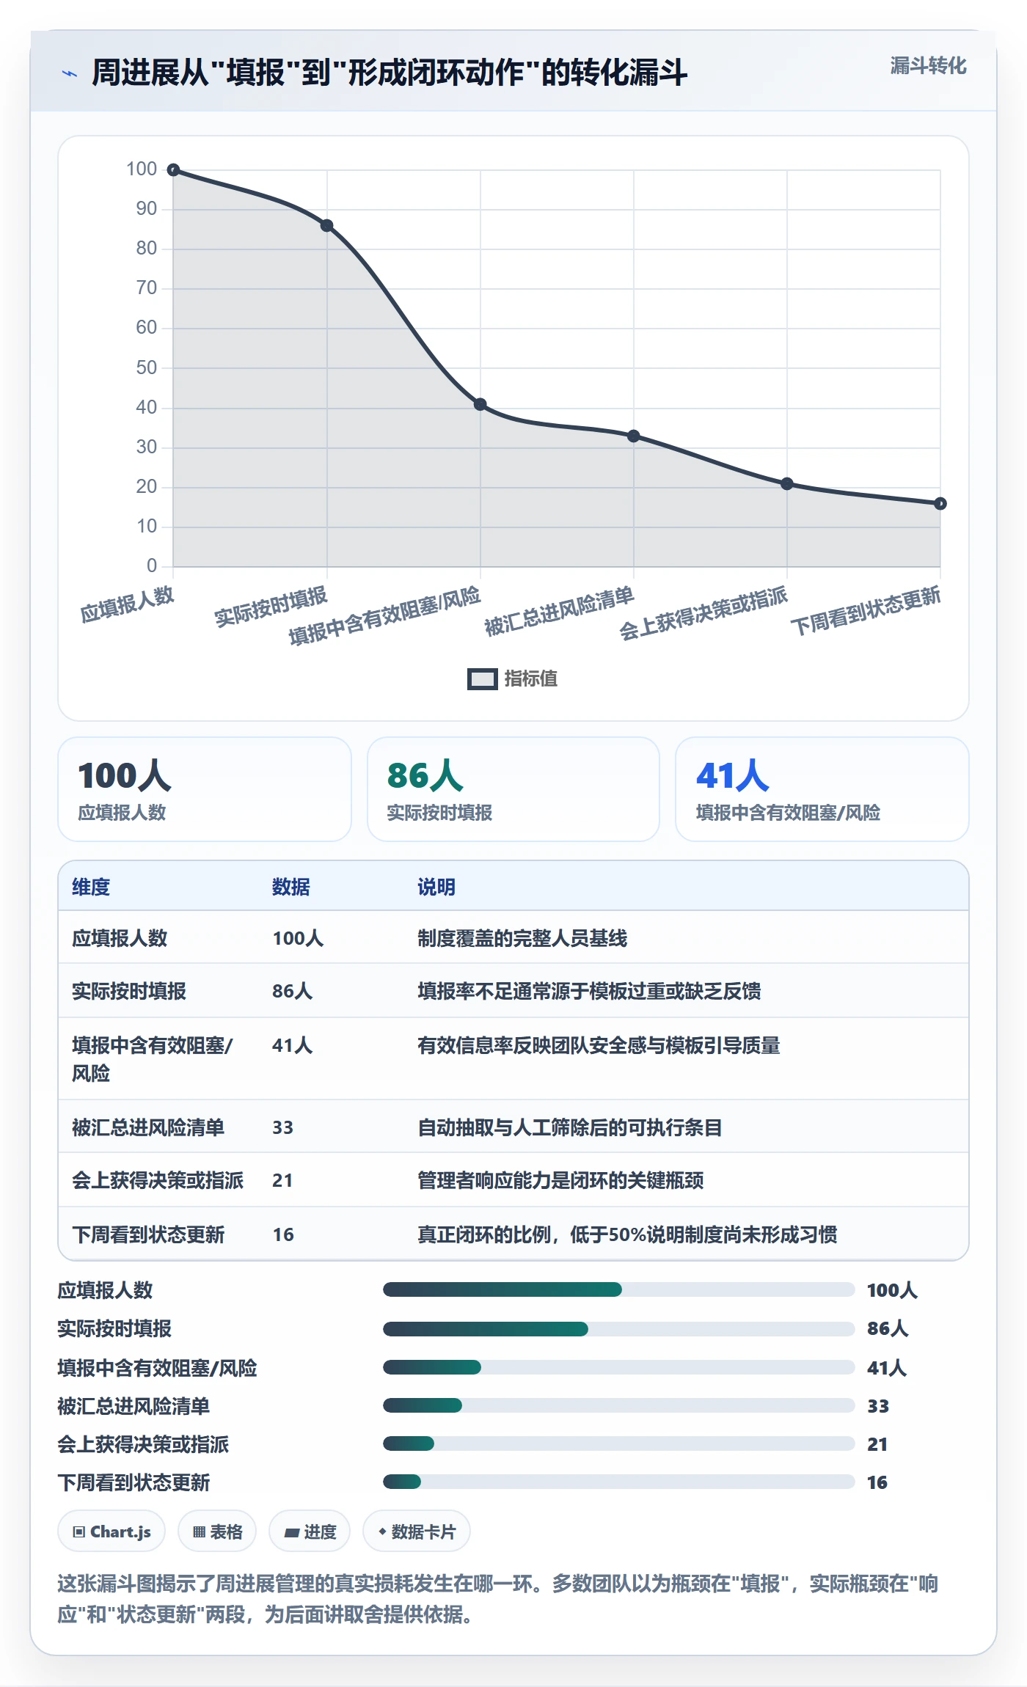
Task: Click the chart data point at value 100
Action: click(173, 170)
